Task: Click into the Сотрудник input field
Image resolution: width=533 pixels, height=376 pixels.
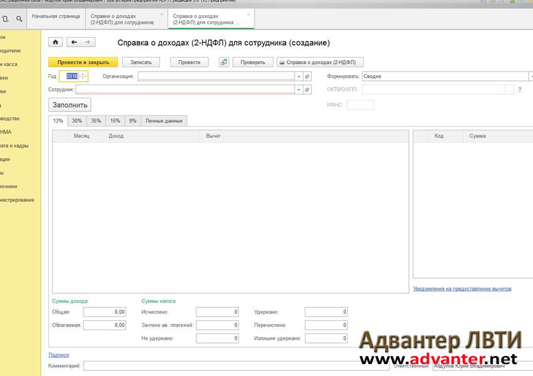Action: click(185, 90)
